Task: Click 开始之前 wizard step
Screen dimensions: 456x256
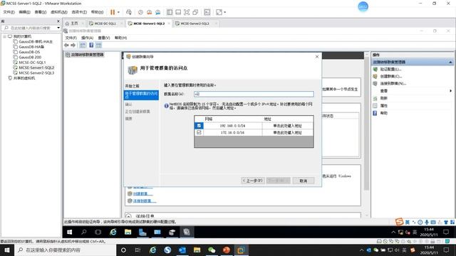Action: click(x=132, y=86)
